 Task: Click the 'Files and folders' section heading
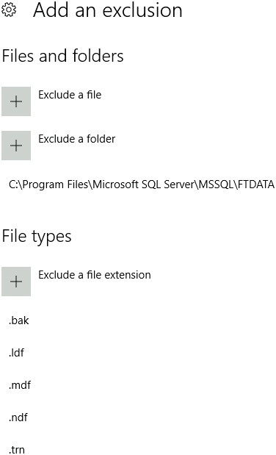click(x=63, y=56)
